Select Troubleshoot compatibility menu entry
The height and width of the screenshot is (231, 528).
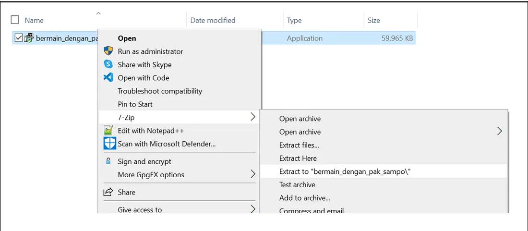click(160, 91)
